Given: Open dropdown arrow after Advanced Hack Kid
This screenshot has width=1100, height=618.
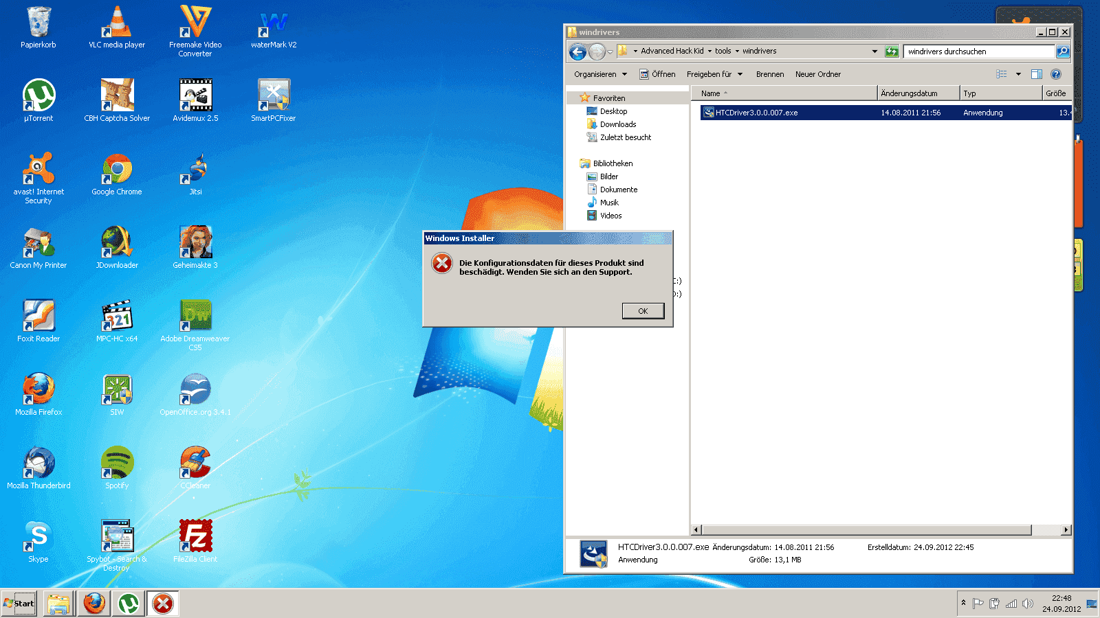Looking at the screenshot, I should tap(709, 51).
